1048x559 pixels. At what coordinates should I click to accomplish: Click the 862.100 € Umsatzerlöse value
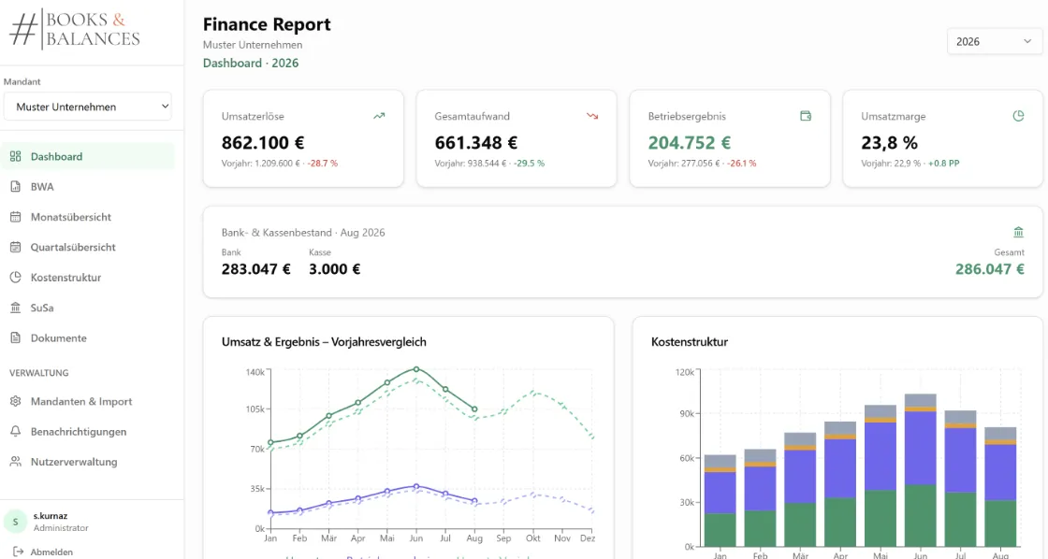(263, 142)
